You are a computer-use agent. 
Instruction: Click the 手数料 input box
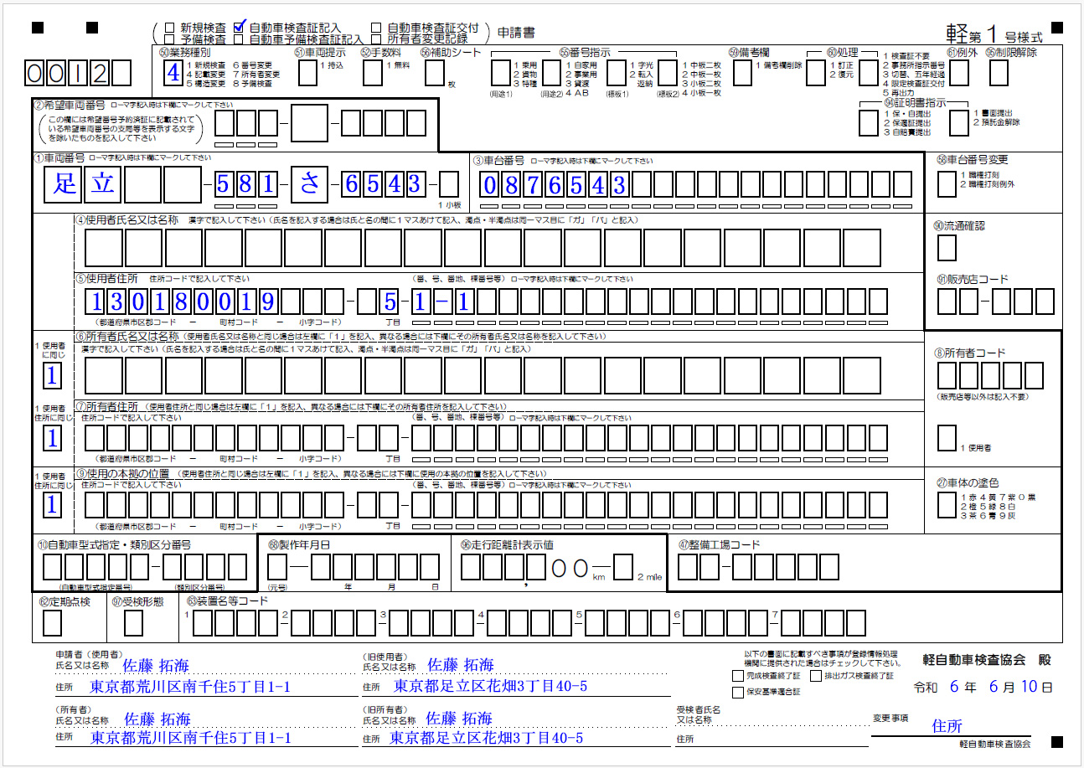[373, 74]
